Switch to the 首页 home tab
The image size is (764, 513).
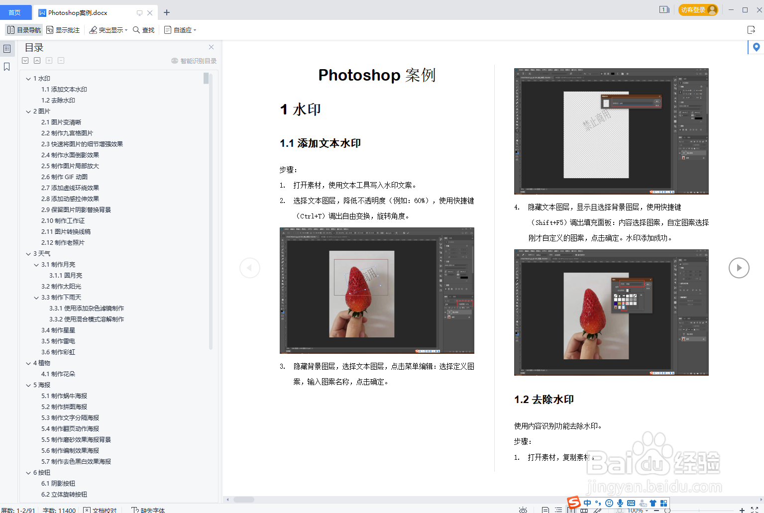[x=15, y=12]
